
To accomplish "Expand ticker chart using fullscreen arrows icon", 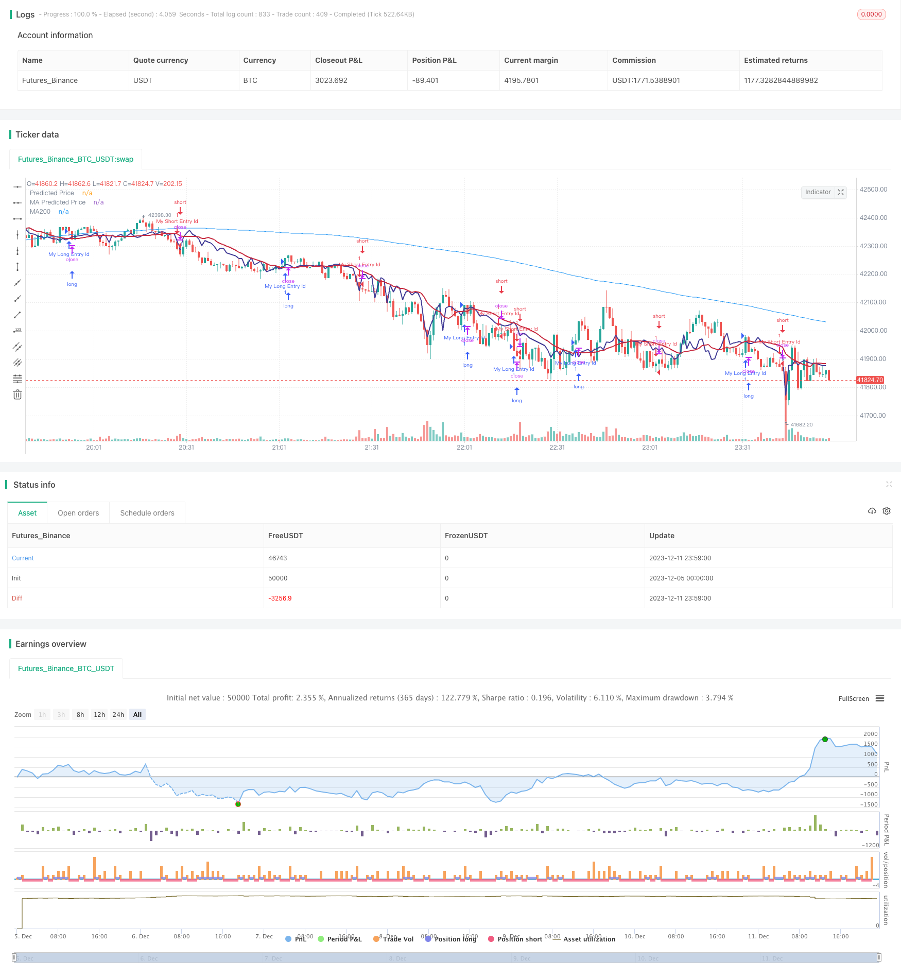I will 841,192.
